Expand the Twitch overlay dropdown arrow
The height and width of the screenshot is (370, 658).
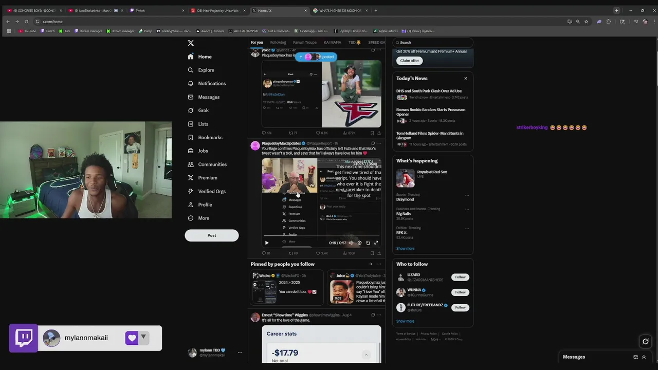tap(143, 337)
